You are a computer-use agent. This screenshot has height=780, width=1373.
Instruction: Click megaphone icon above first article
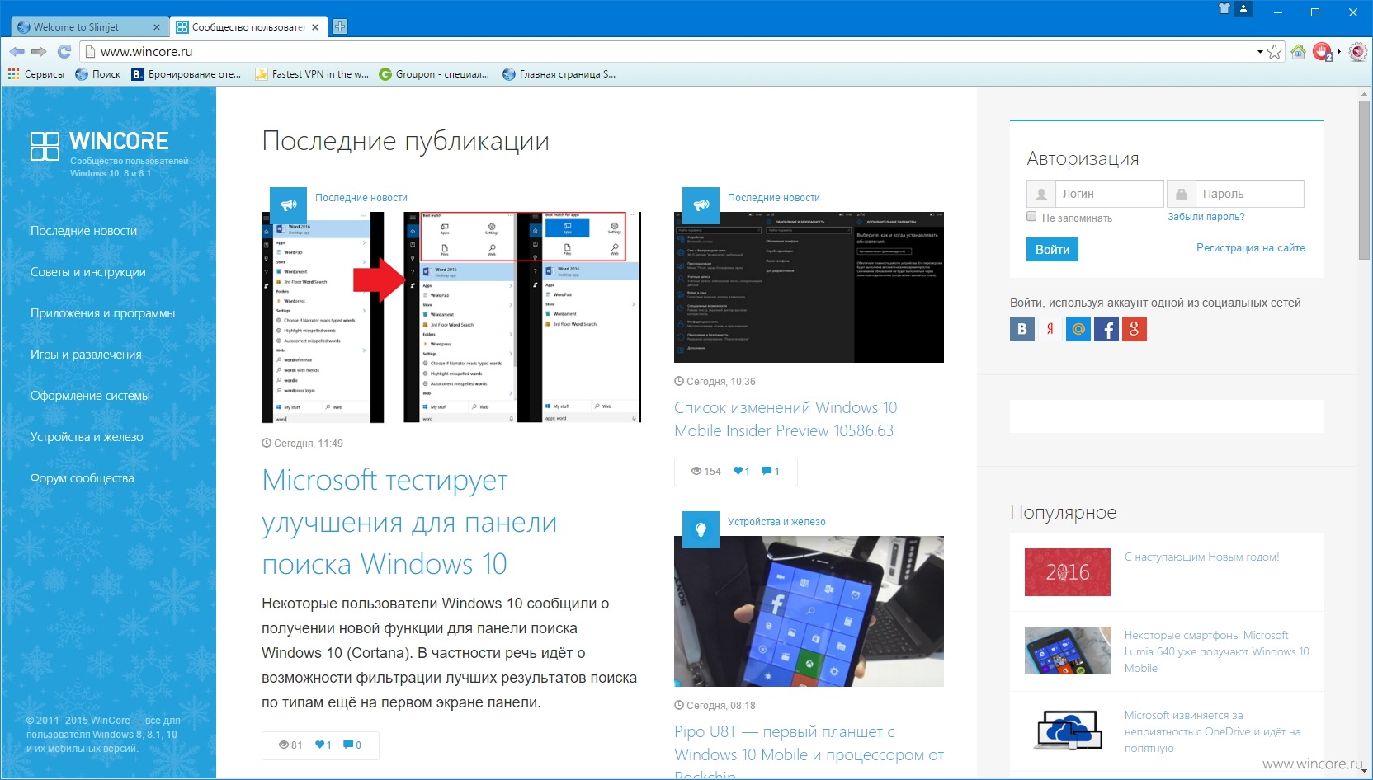288,205
